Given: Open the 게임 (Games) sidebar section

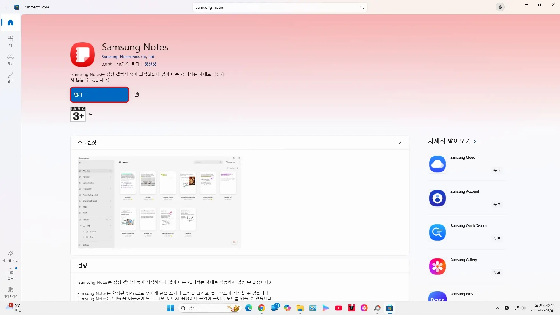Looking at the screenshot, I should click(10, 59).
